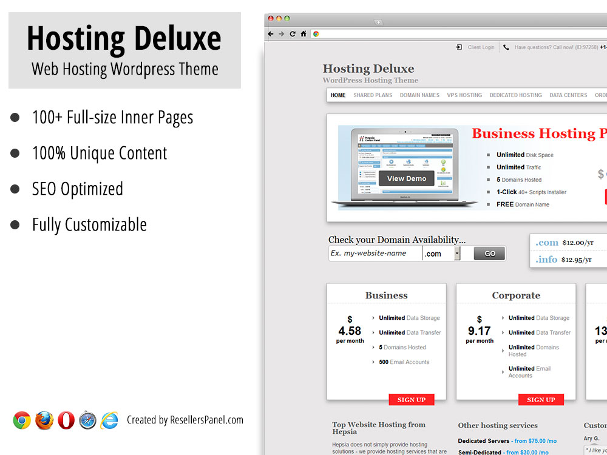Viewport: 607px width, 455px height.
Task: Click the yellow minimize window dot
Action: pos(279,18)
